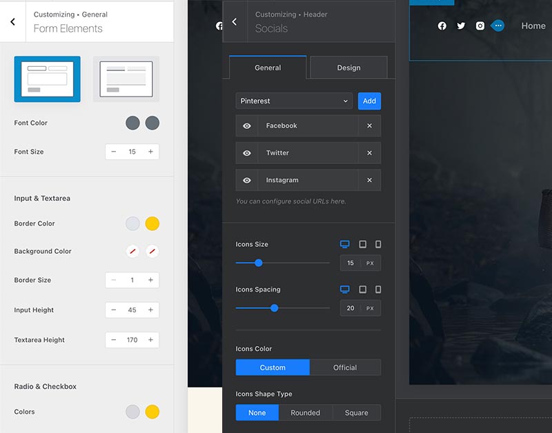Viewport: 552px width, 433px height.
Task: Remove Facebook from socials list
Action: [x=369, y=125]
